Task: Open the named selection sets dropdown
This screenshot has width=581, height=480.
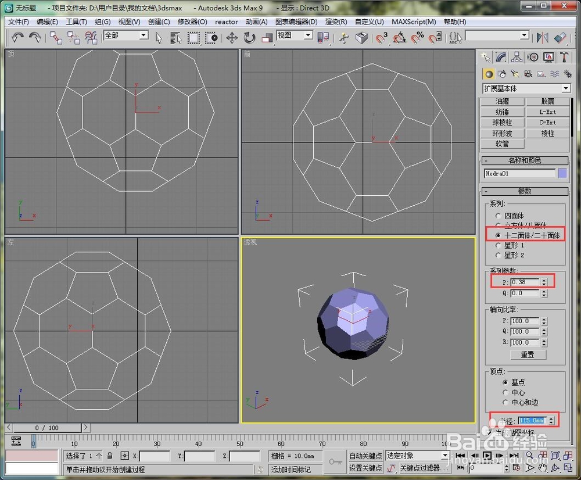Action: (x=524, y=35)
